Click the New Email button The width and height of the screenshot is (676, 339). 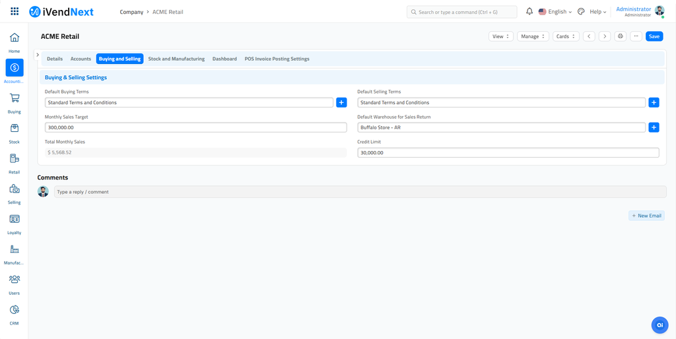(646, 216)
